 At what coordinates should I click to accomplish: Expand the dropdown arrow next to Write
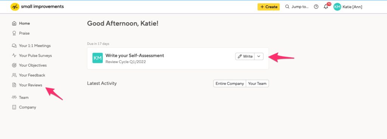(259, 57)
